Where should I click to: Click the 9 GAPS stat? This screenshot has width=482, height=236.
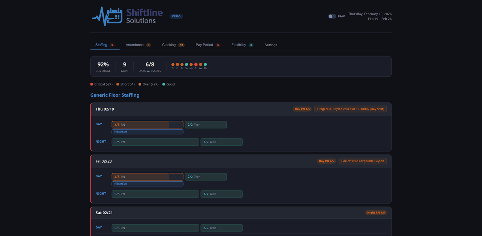click(x=125, y=67)
